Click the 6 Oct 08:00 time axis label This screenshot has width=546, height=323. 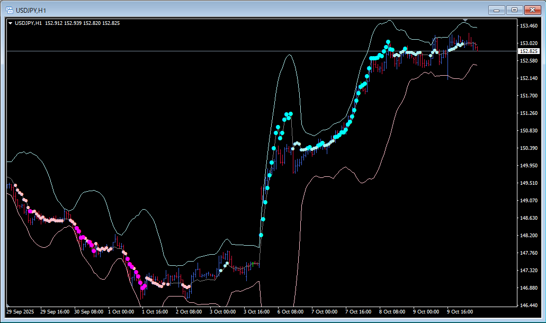290,312
